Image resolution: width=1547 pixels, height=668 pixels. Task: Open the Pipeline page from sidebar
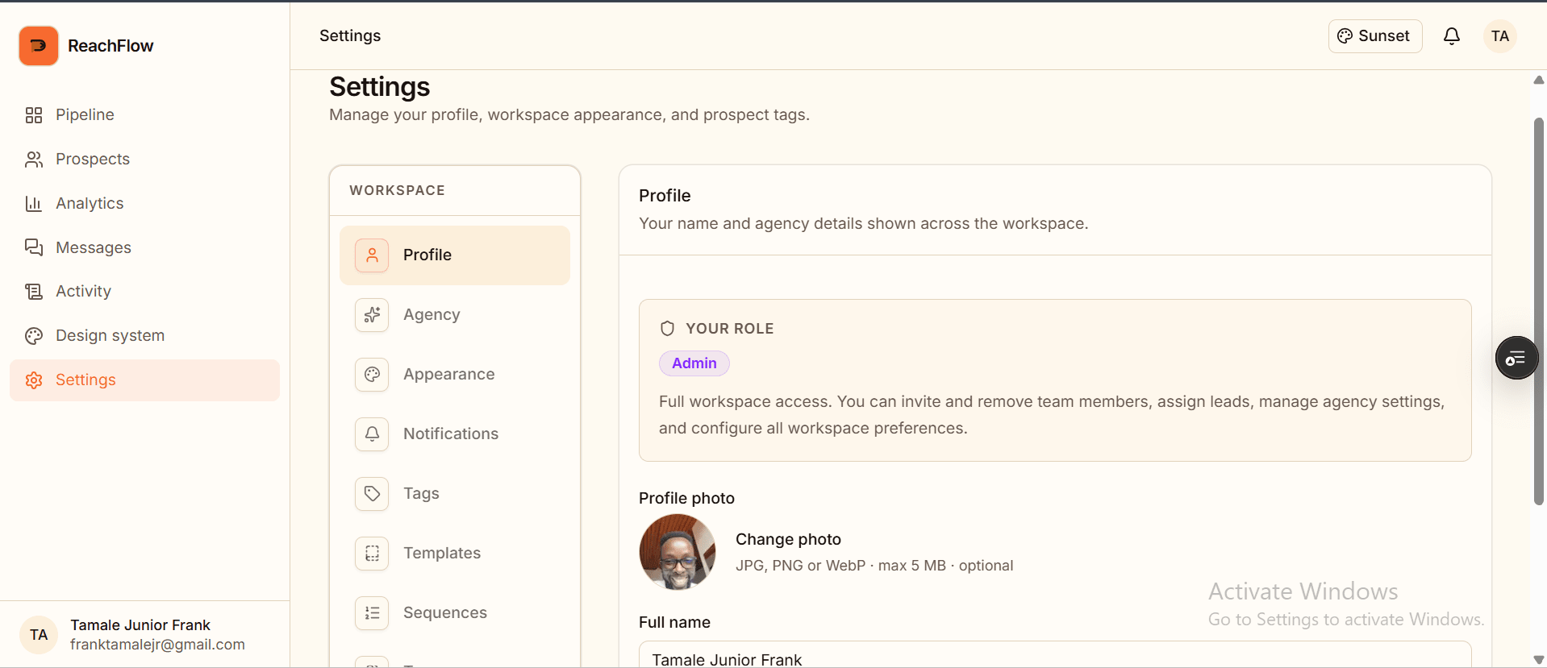pos(144,114)
